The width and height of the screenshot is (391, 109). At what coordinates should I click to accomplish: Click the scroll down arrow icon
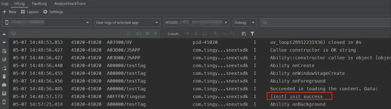(x=4, y=42)
